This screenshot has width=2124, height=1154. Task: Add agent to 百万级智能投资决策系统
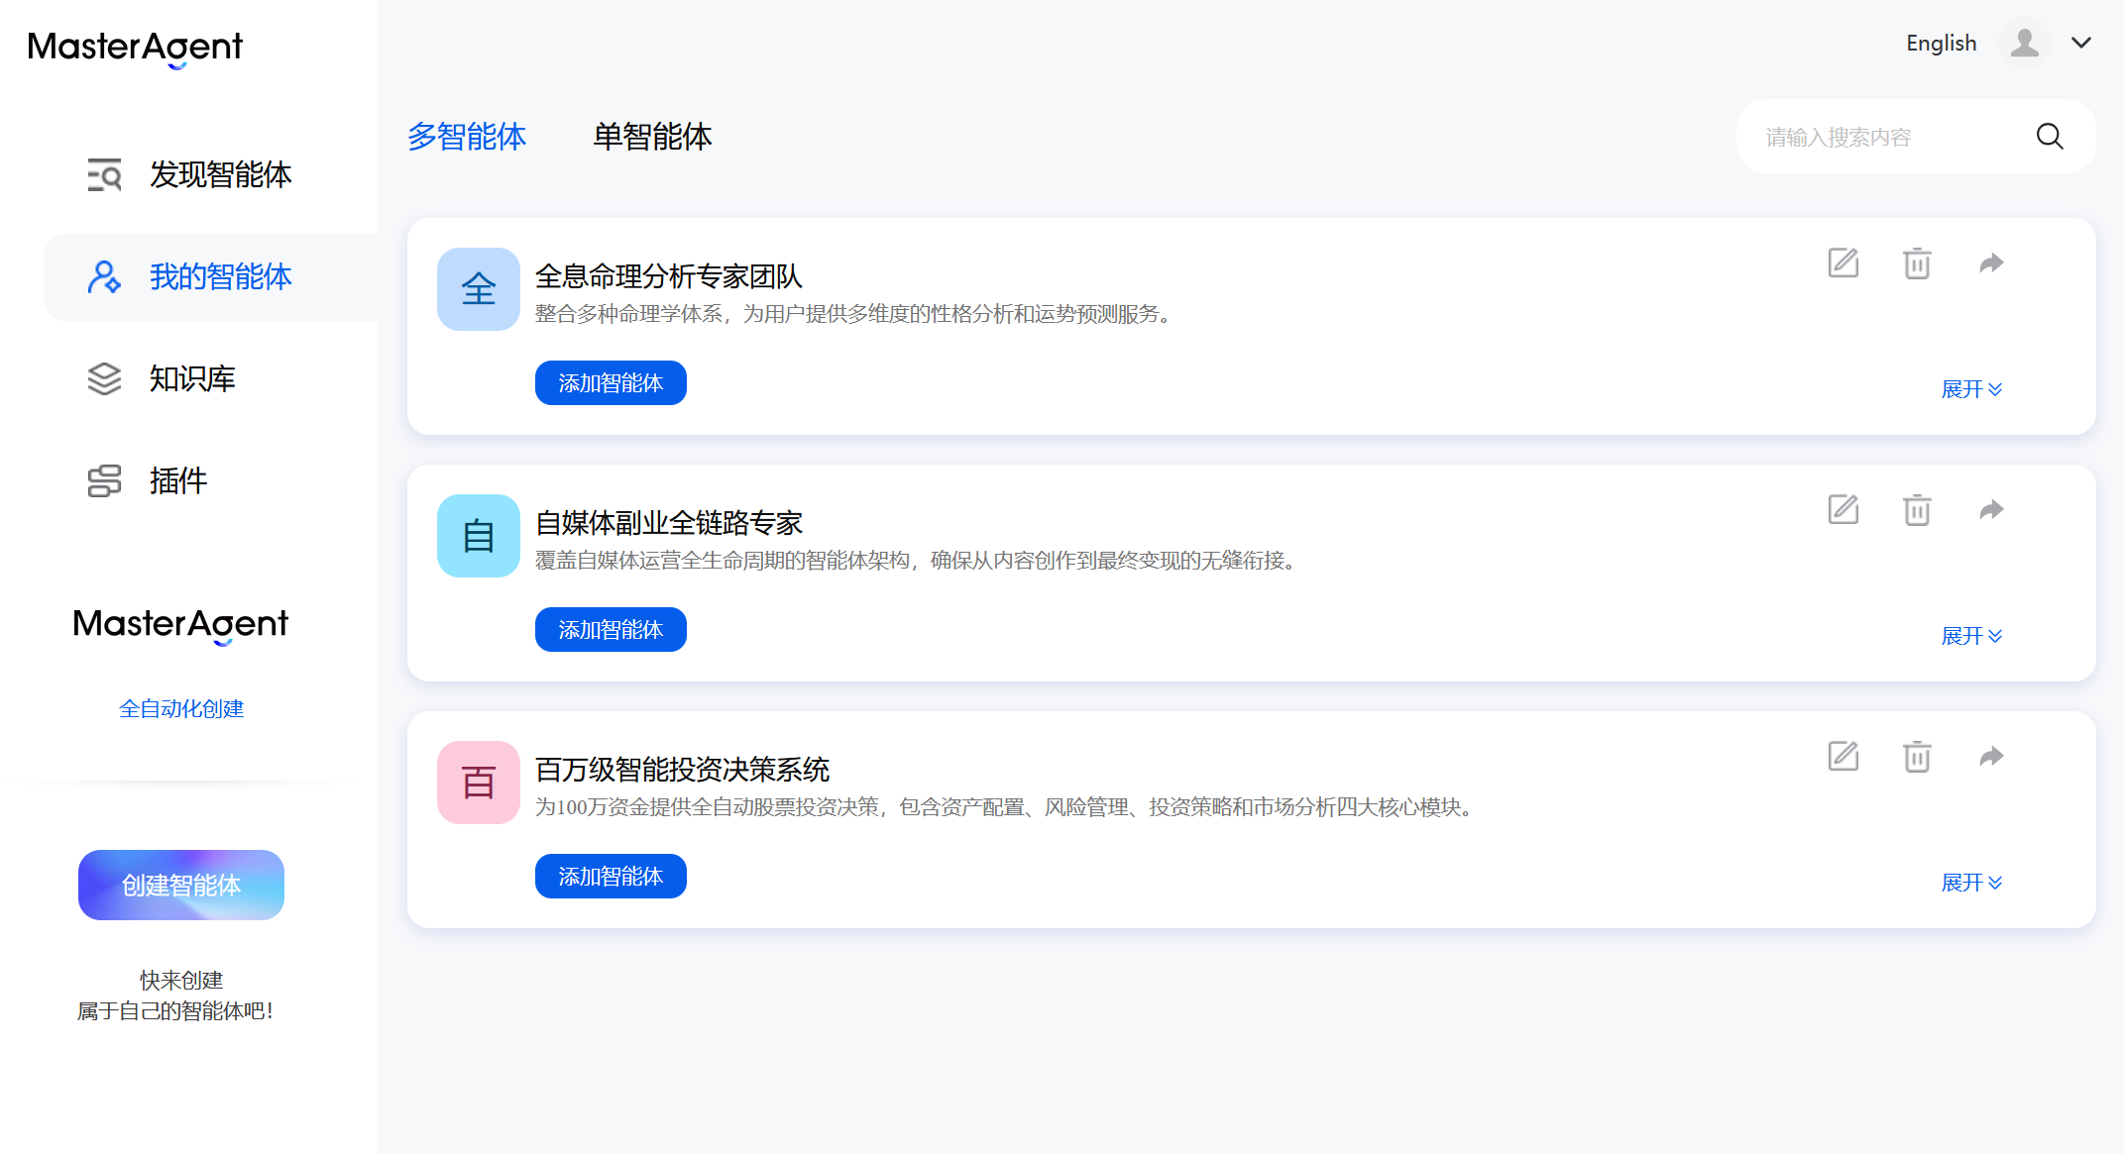(x=611, y=877)
